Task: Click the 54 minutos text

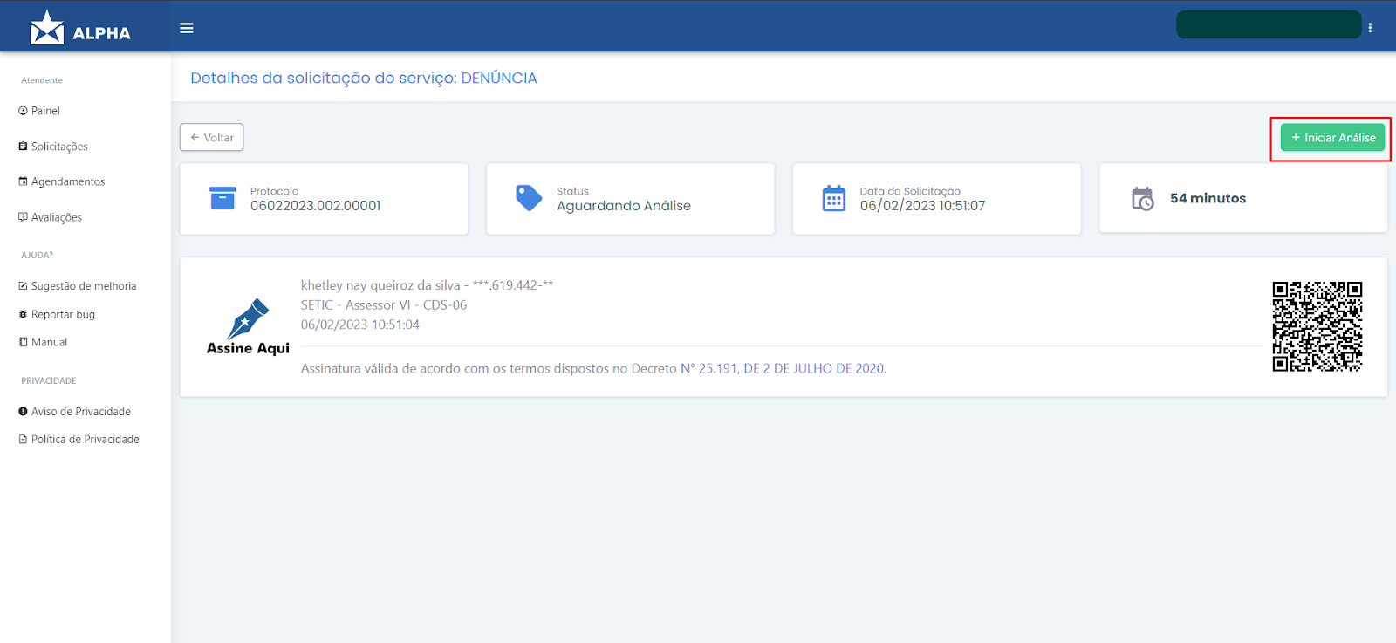Action: [1208, 199]
